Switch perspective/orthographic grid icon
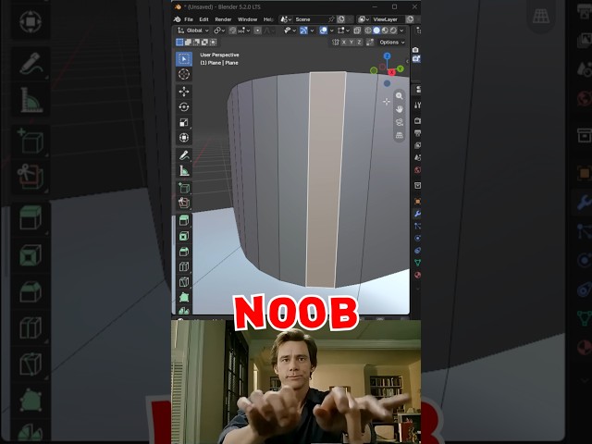Screen dimensions: 592x444 pos(399,135)
